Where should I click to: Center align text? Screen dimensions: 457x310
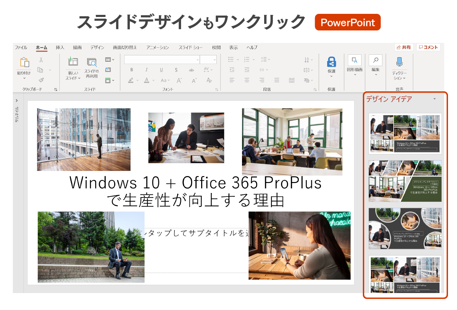pos(247,80)
